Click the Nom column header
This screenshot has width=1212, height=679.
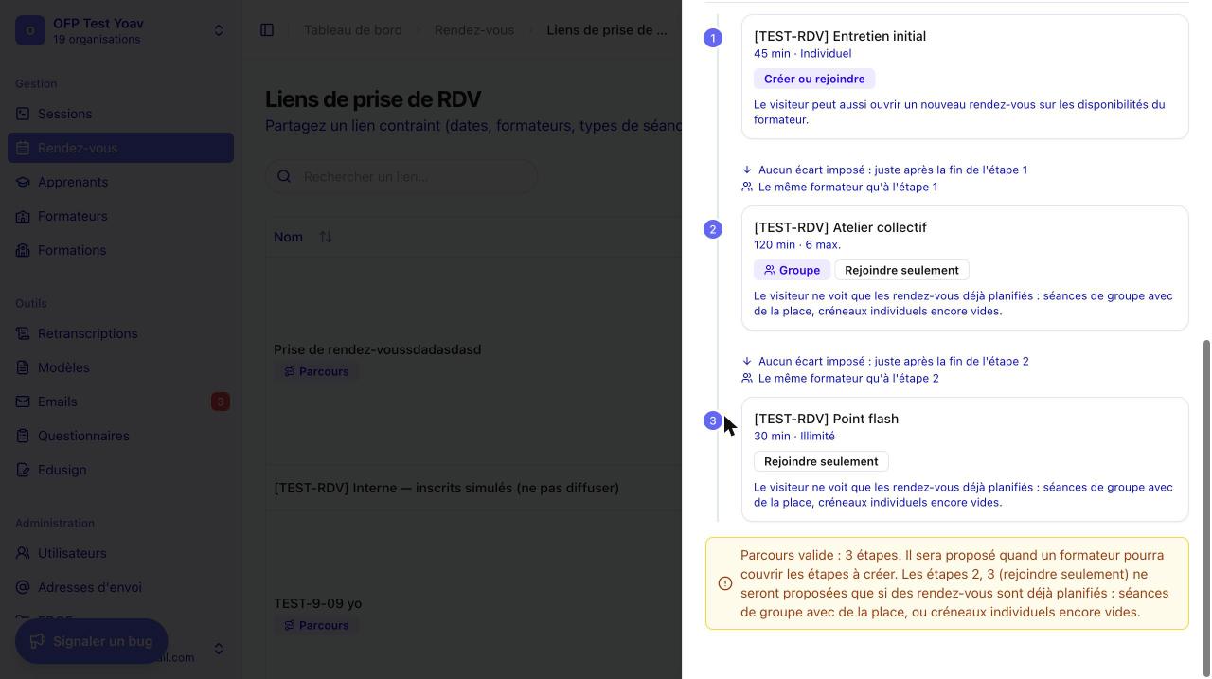[288, 237]
